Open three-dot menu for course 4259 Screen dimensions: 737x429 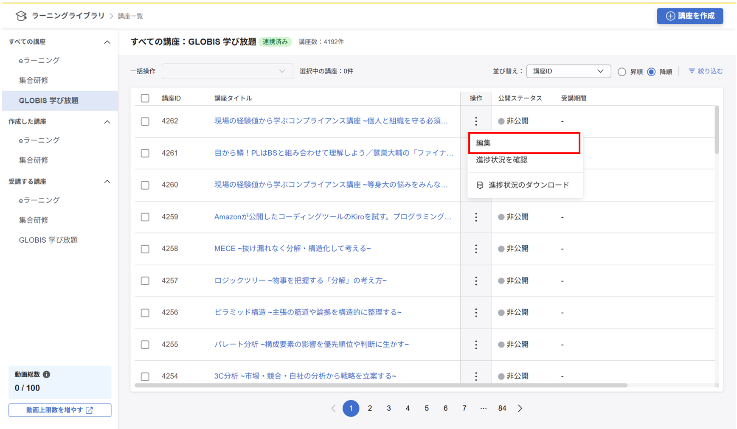pyautogui.click(x=476, y=217)
